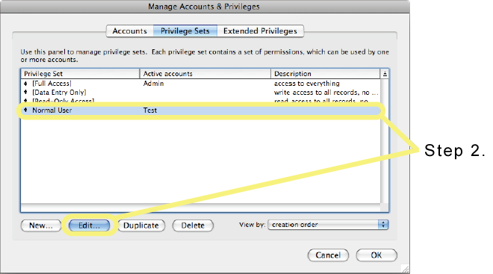Viewport: 493px width, 274px height.
Task: Duplicate the selected privilege set
Action: [x=141, y=225]
